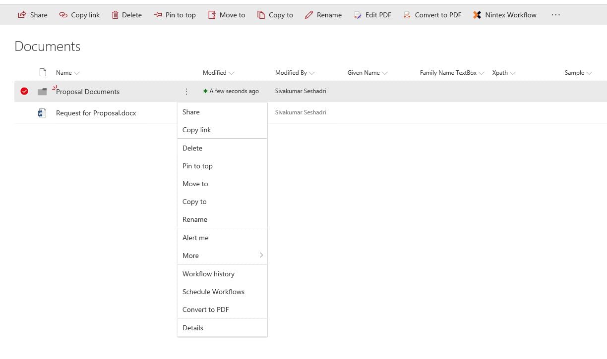Click the vertical ellipsis beside Proposal Documents
The width and height of the screenshot is (607, 359).
click(x=186, y=92)
